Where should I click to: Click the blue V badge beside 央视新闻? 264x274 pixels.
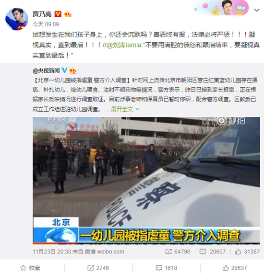[x=65, y=70]
